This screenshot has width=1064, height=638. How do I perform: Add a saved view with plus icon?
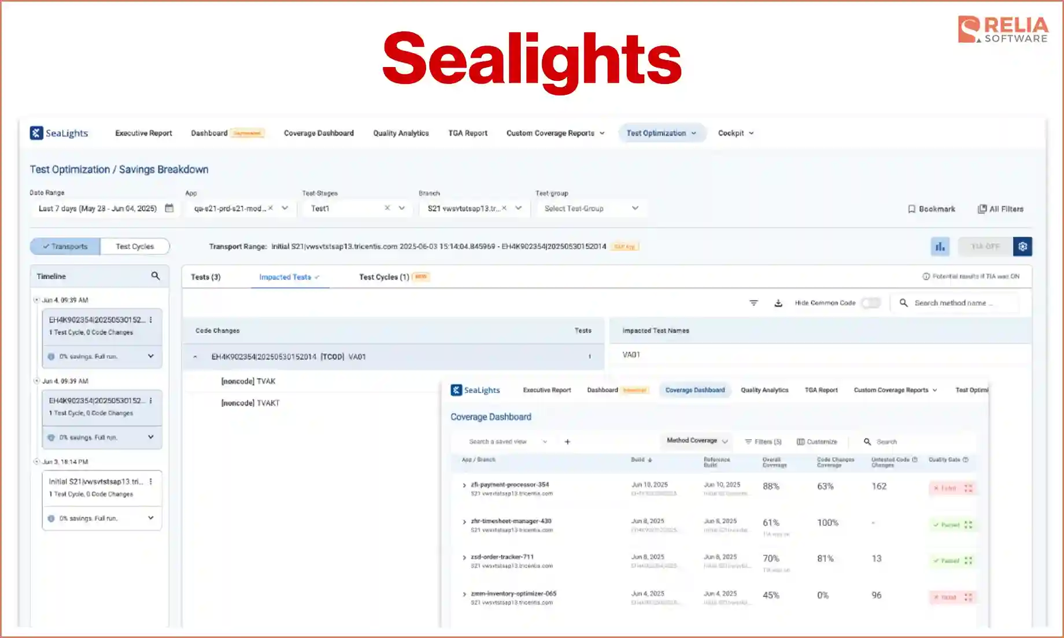coord(567,442)
